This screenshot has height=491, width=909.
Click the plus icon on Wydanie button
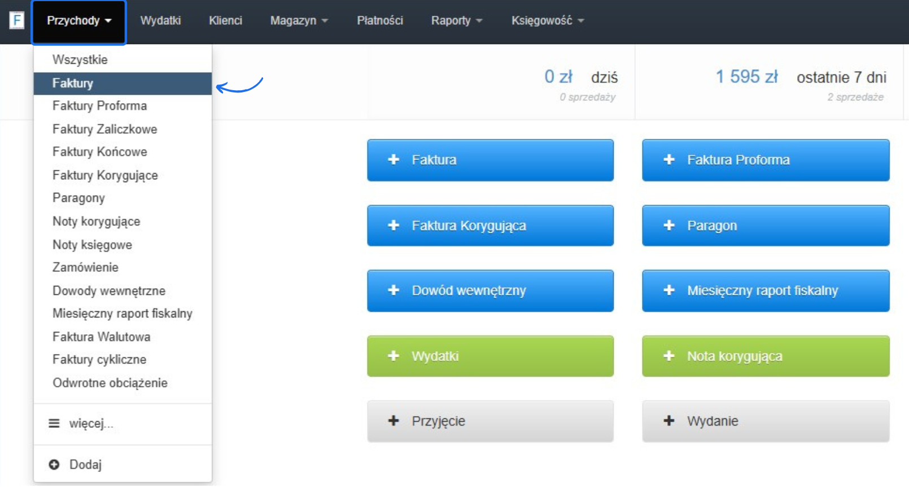(669, 421)
